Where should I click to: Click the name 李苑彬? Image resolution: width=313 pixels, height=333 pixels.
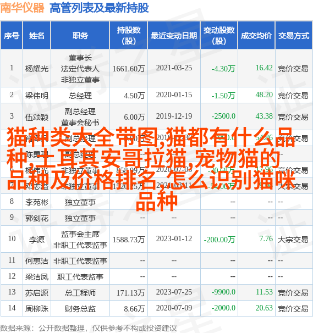point(37,202)
